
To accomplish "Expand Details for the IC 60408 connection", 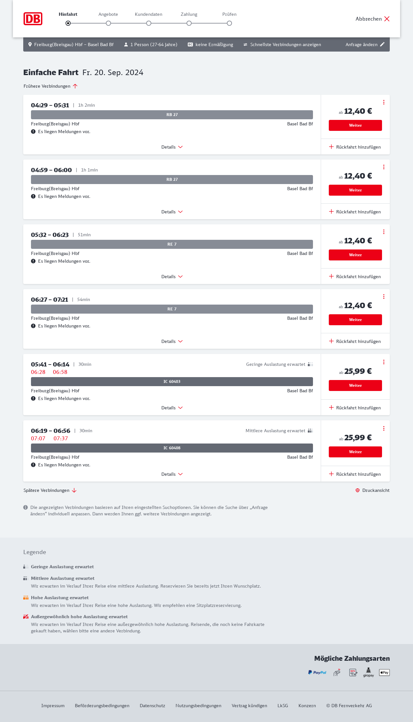I will 172,474.
